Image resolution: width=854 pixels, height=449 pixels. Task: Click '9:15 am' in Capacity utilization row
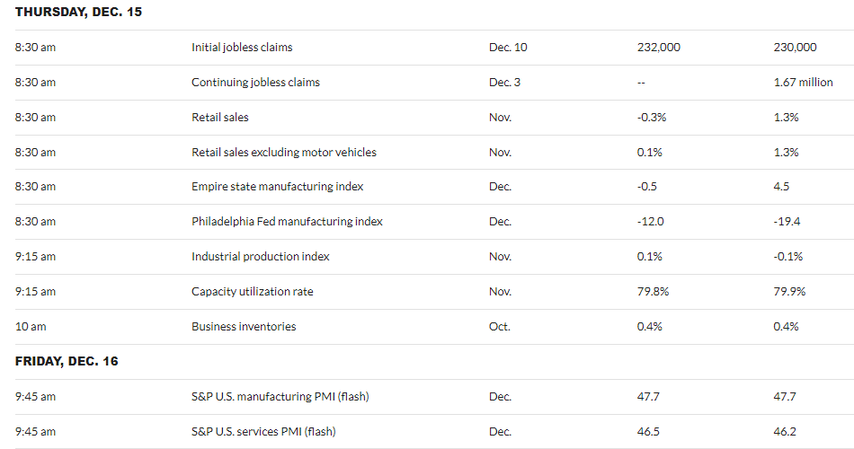click(35, 291)
